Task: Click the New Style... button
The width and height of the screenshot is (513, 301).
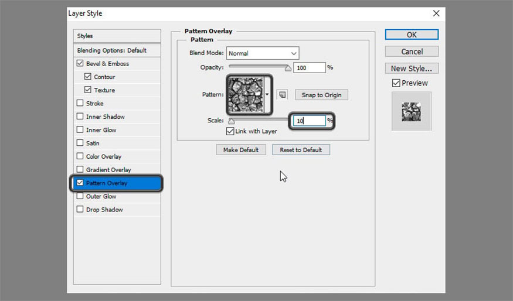Action: pyautogui.click(x=412, y=69)
